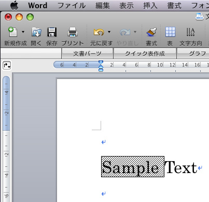
Task: Click the 新規作成 new document icon
Action: [12, 32]
